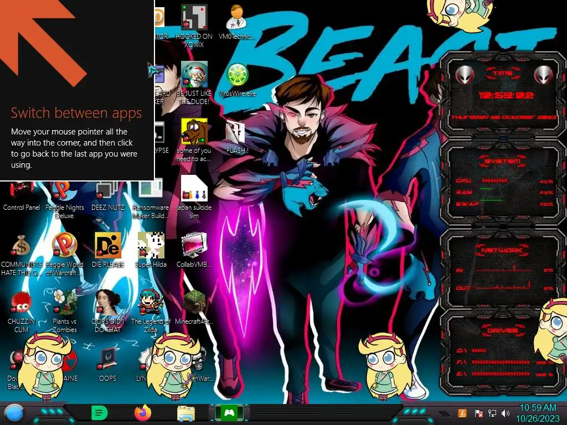
Task: Select the Super Hilda desktop icon
Action: click(151, 250)
